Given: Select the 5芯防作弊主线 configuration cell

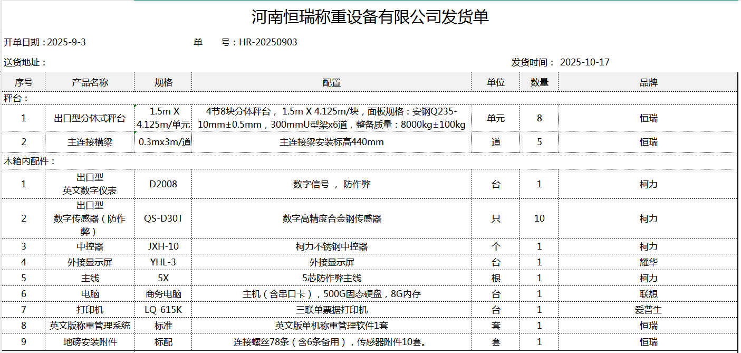Looking at the screenshot, I should coord(331,278).
